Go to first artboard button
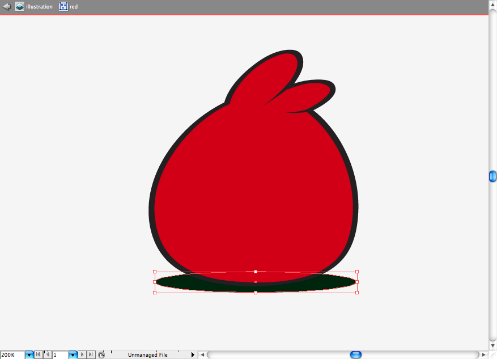 [39, 354]
